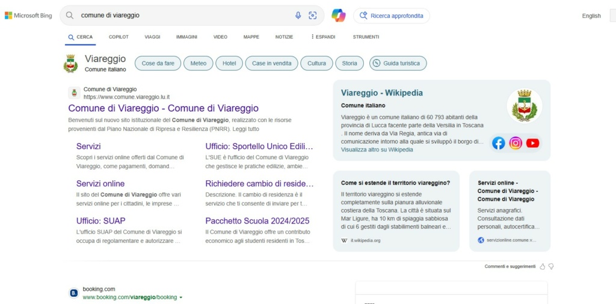Open the YouTube icon in Wikipedia card

click(x=532, y=143)
